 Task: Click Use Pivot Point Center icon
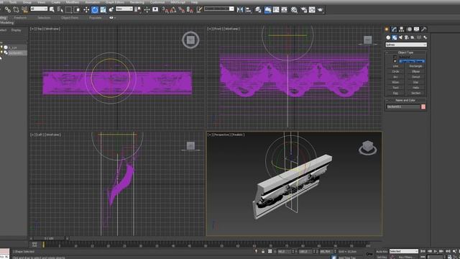point(137,9)
